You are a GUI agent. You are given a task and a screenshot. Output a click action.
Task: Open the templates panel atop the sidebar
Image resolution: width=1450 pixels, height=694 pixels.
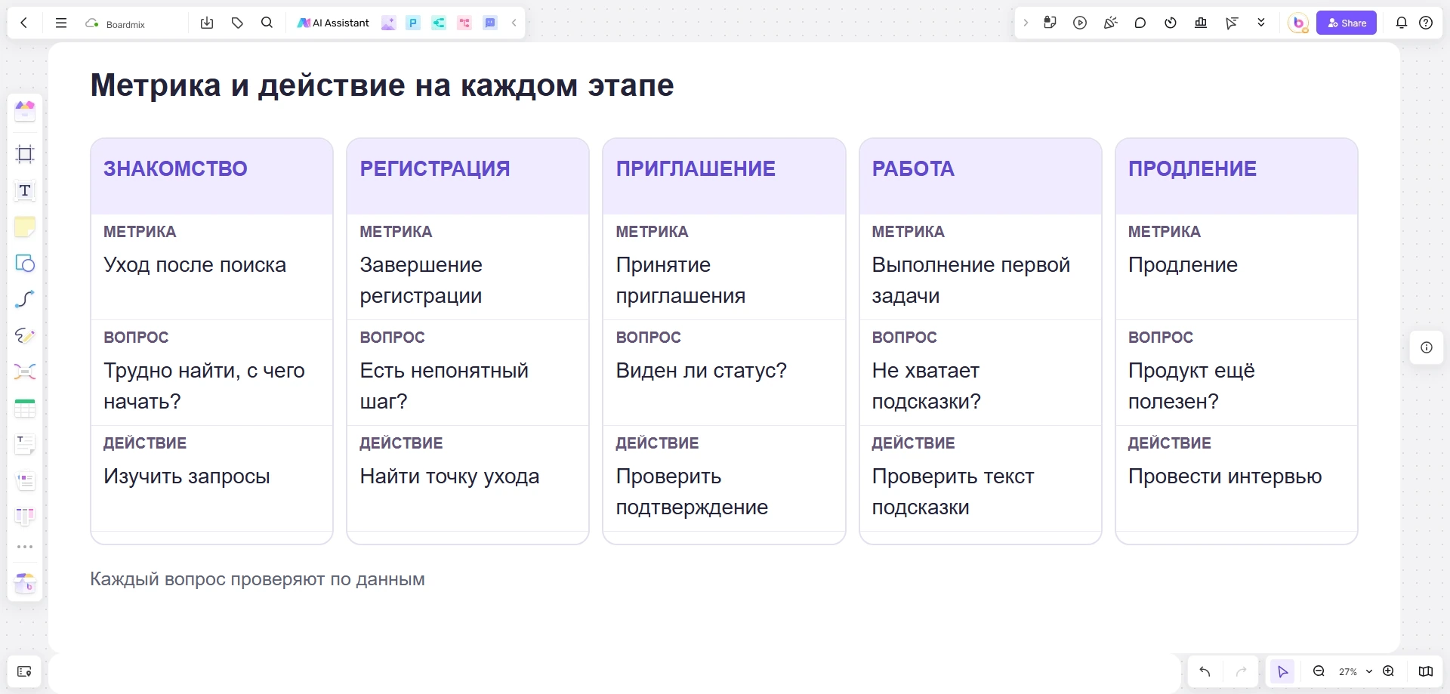tap(25, 111)
